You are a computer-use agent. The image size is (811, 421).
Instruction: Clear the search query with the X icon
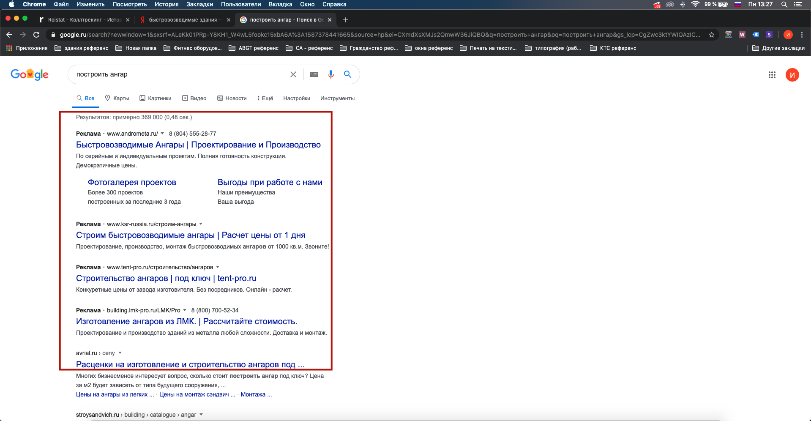[x=293, y=74]
